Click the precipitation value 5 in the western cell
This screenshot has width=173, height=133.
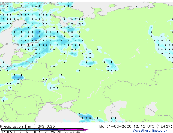[x=18, y=79]
